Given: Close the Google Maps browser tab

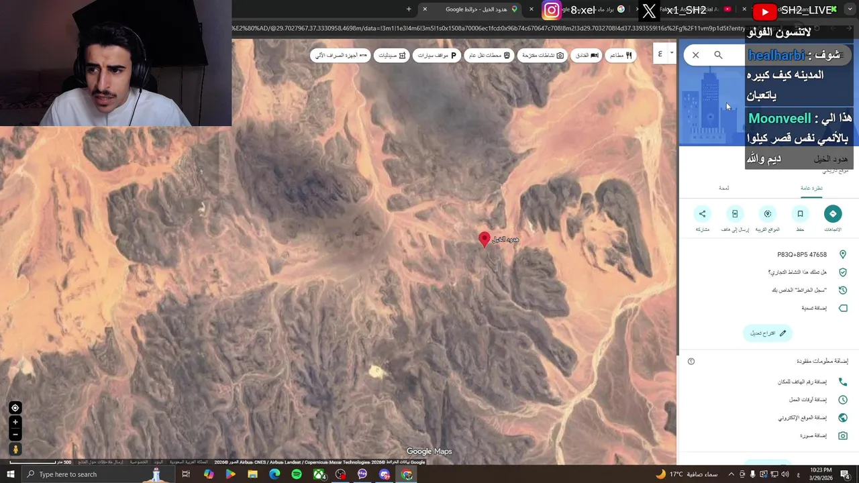Looking at the screenshot, I should click(x=425, y=9).
